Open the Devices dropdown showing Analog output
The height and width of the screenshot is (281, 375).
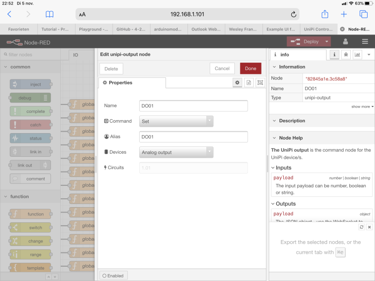[176, 152]
